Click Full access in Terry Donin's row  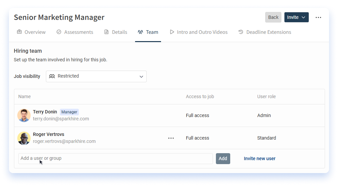[x=198, y=115]
